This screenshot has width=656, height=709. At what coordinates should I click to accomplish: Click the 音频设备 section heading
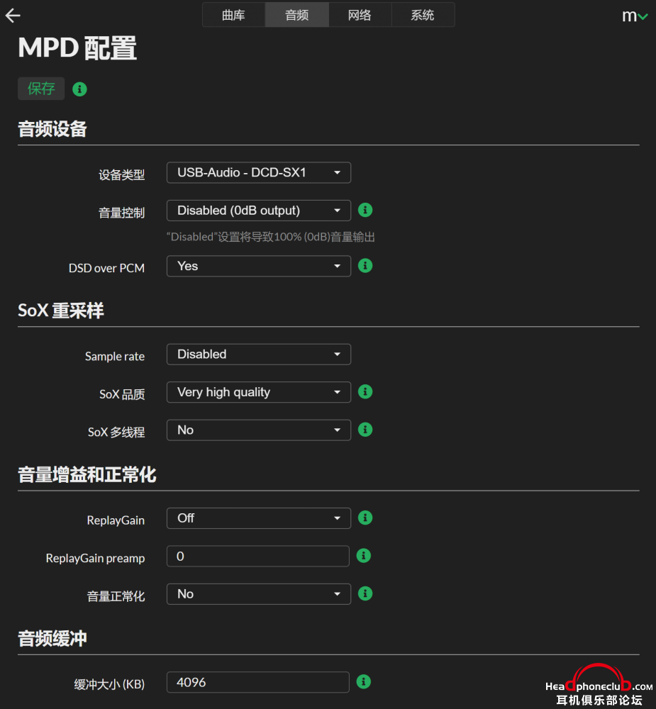click(x=52, y=129)
